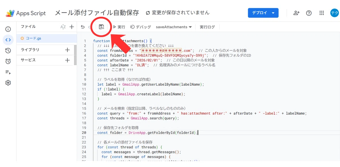
Task: Open the Triggers alarm clock icon
Action: [x=8, y=61]
